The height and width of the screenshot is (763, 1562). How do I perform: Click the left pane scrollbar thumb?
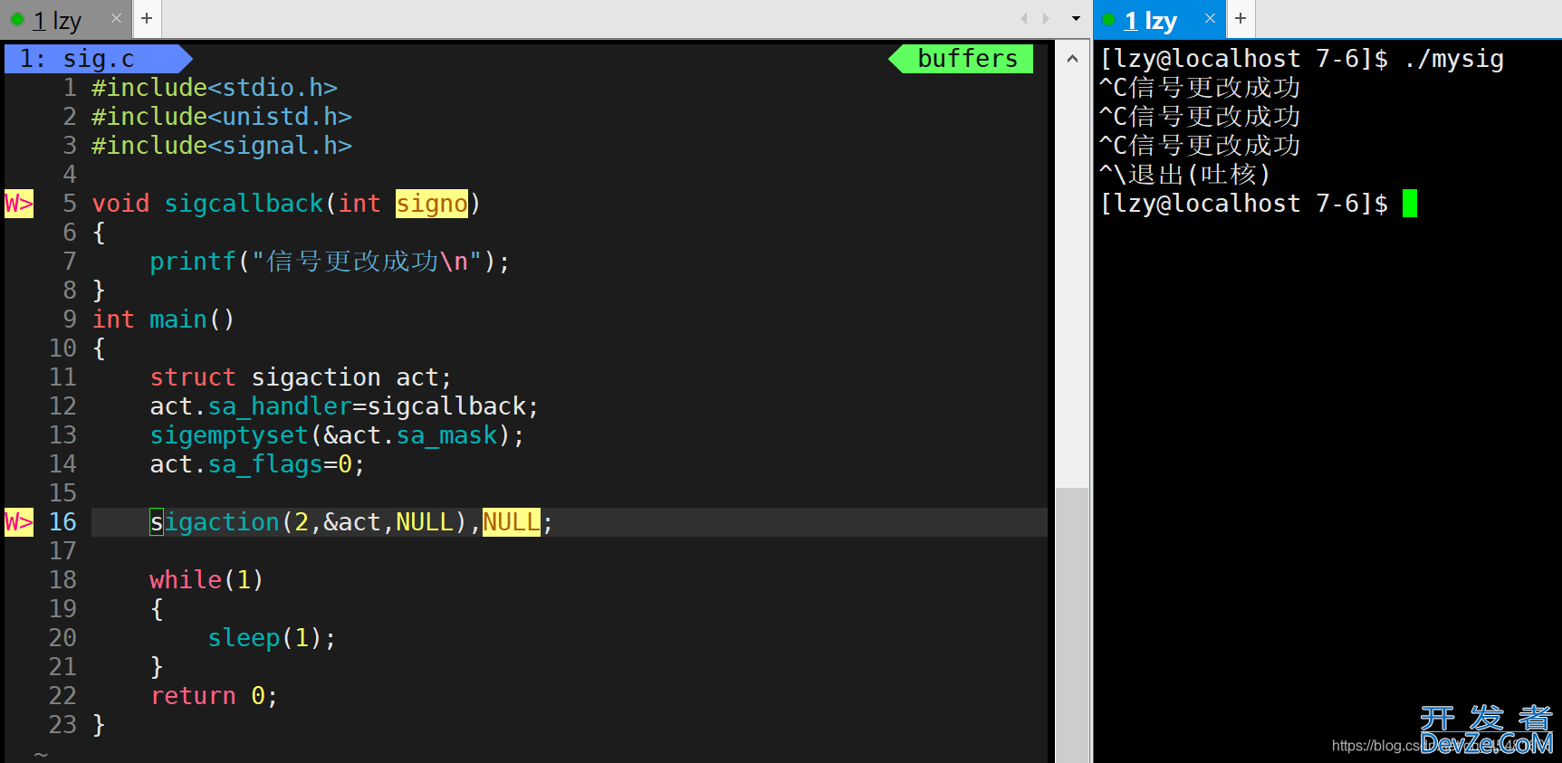1072,625
